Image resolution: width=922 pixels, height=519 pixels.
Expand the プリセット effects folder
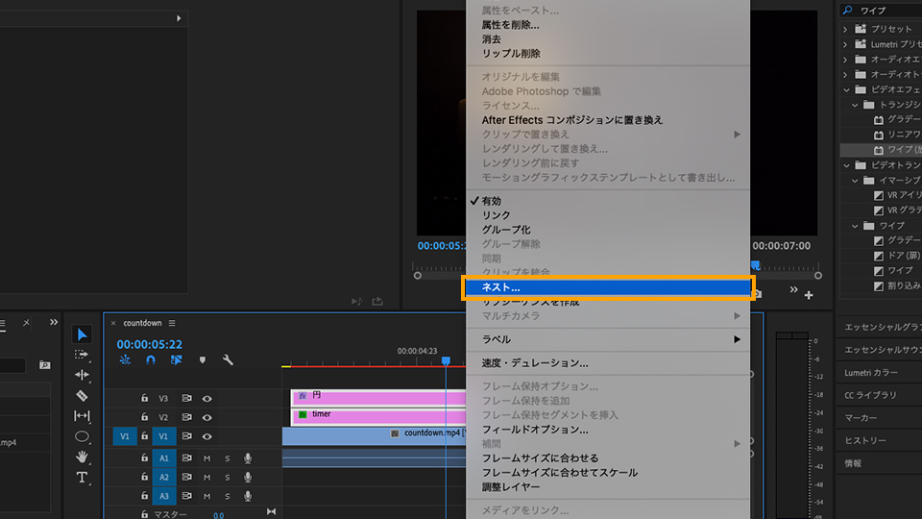coord(845,29)
